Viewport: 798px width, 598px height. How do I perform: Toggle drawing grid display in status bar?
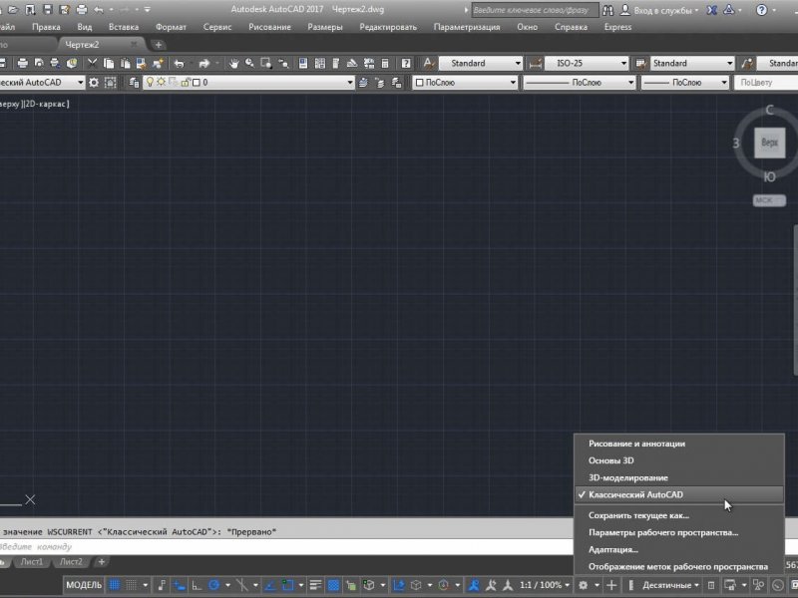point(115,585)
